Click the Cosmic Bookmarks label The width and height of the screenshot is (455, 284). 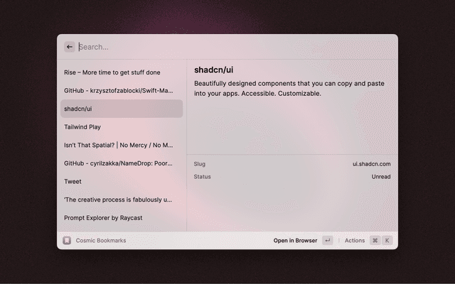pos(101,241)
